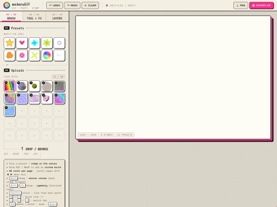This screenshot has width=277, height=207.
Task: Switch to the Brush tab
Action: 11,16
